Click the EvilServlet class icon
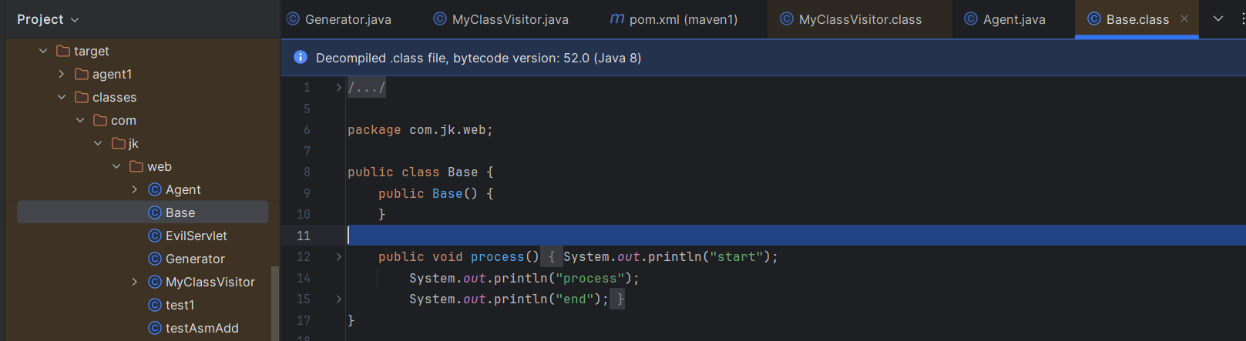The image size is (1246, 341). (155, 236)
